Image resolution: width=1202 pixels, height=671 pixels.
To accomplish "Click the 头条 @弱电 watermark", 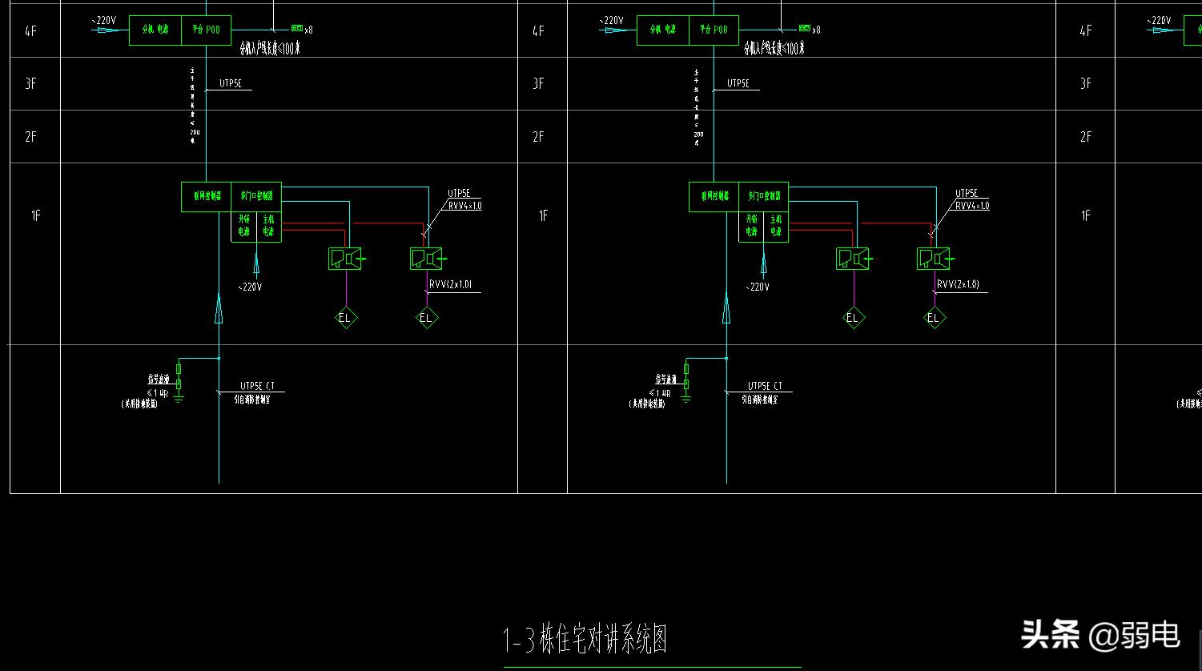I will coord(1100,635).
